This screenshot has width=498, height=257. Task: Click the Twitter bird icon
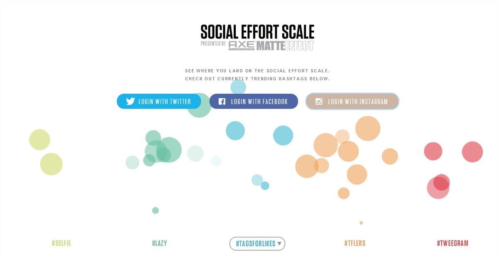click(130, 101)
